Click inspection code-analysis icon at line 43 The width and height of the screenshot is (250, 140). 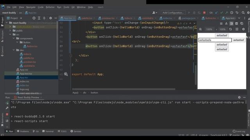point(66,74)
